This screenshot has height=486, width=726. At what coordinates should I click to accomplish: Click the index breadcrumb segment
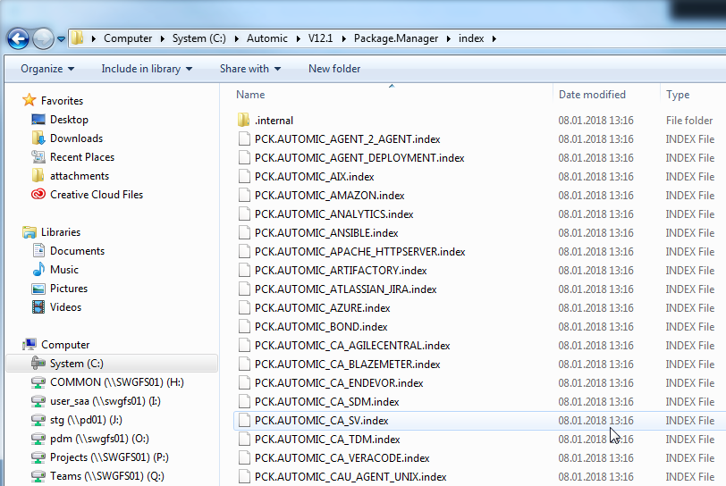pyautogui.click(x=471, y=38)
